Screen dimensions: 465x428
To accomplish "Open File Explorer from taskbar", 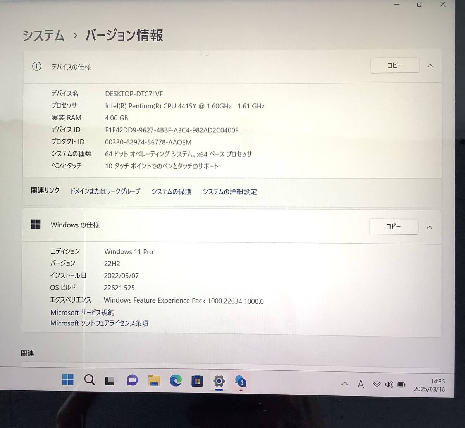I will pyautogui.click(x=154, y=381).
